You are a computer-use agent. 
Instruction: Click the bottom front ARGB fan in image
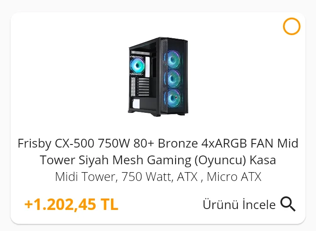(x=173, y=97)
